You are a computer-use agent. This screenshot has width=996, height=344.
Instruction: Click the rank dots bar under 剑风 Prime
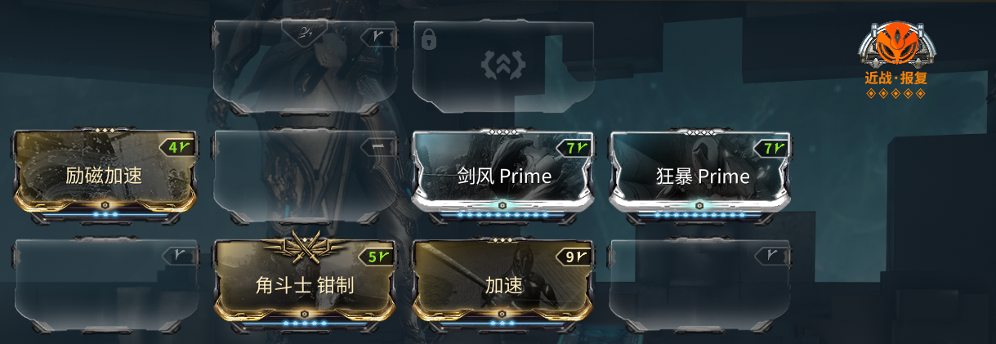[x=502, y=215]
